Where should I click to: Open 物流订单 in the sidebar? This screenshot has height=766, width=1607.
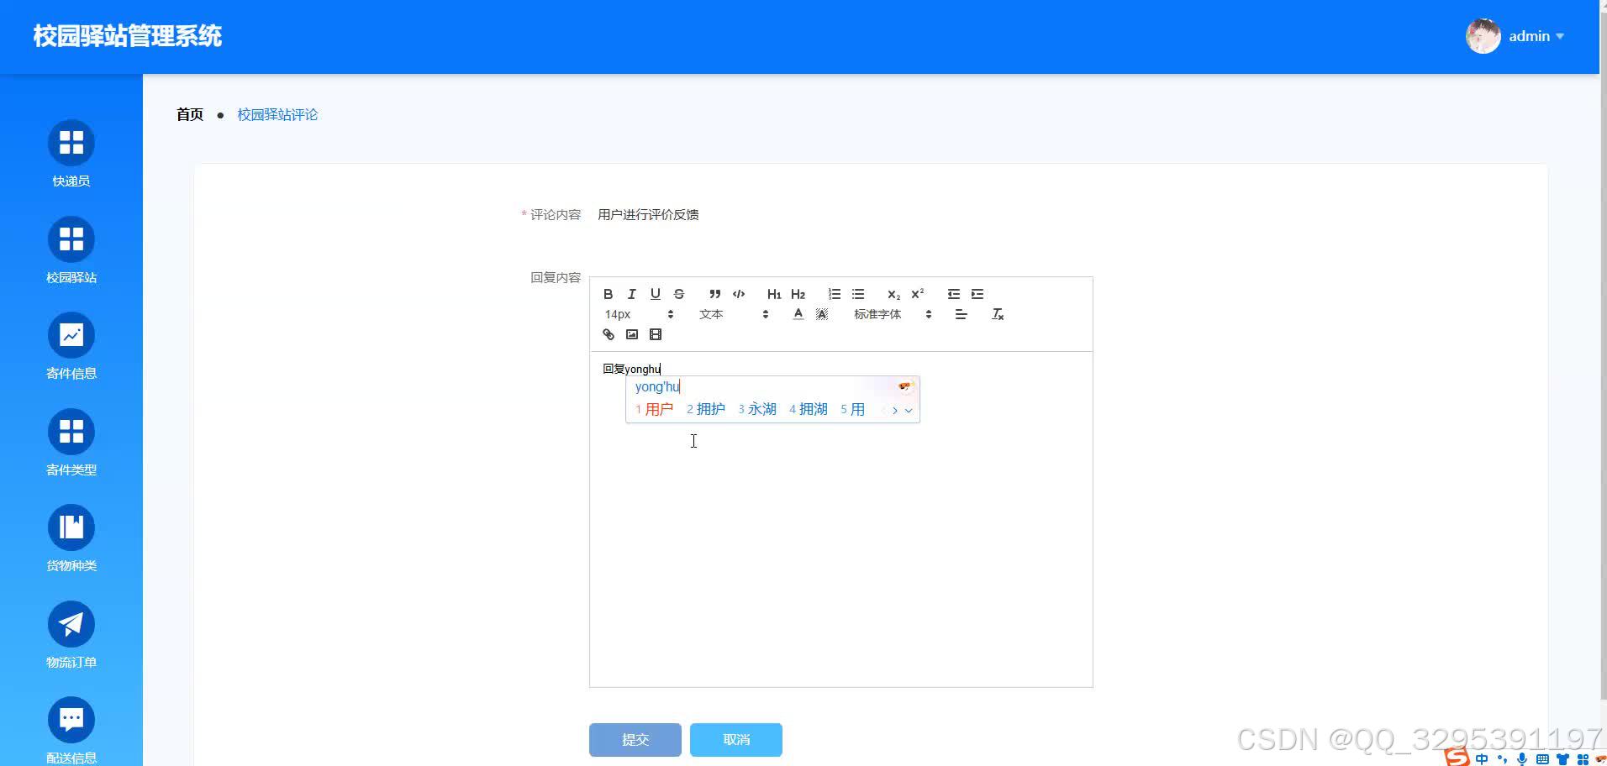tap(71, 634)
